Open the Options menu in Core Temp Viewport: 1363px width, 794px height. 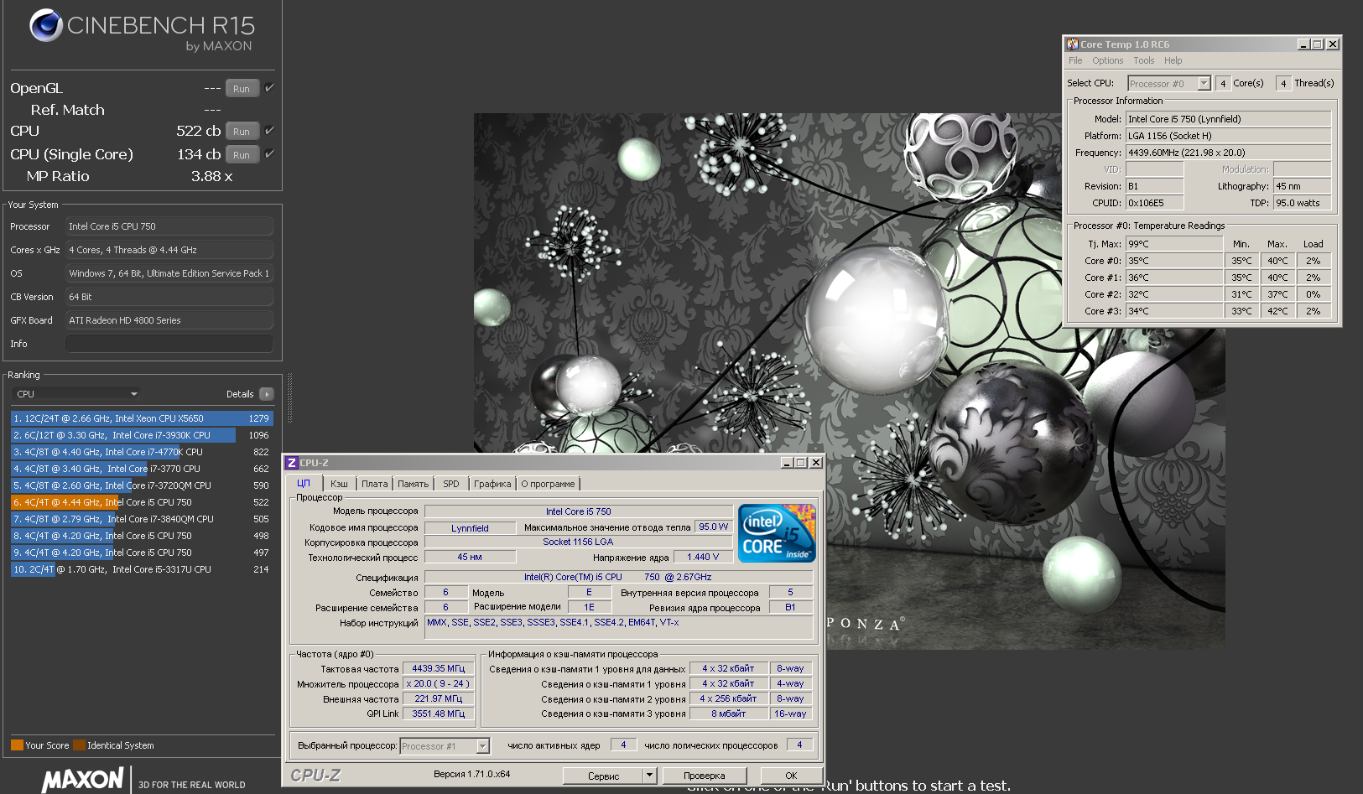pyautogui.click(x=1107, y=60)
